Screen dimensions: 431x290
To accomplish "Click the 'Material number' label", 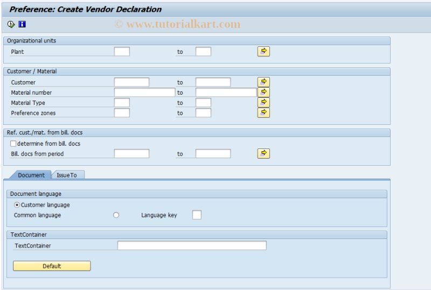I will [31, 93].
